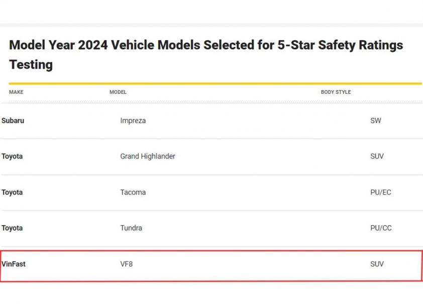Click the MAKE column header
The height and width of the screenshot is (304, 423).
[16, 92]
